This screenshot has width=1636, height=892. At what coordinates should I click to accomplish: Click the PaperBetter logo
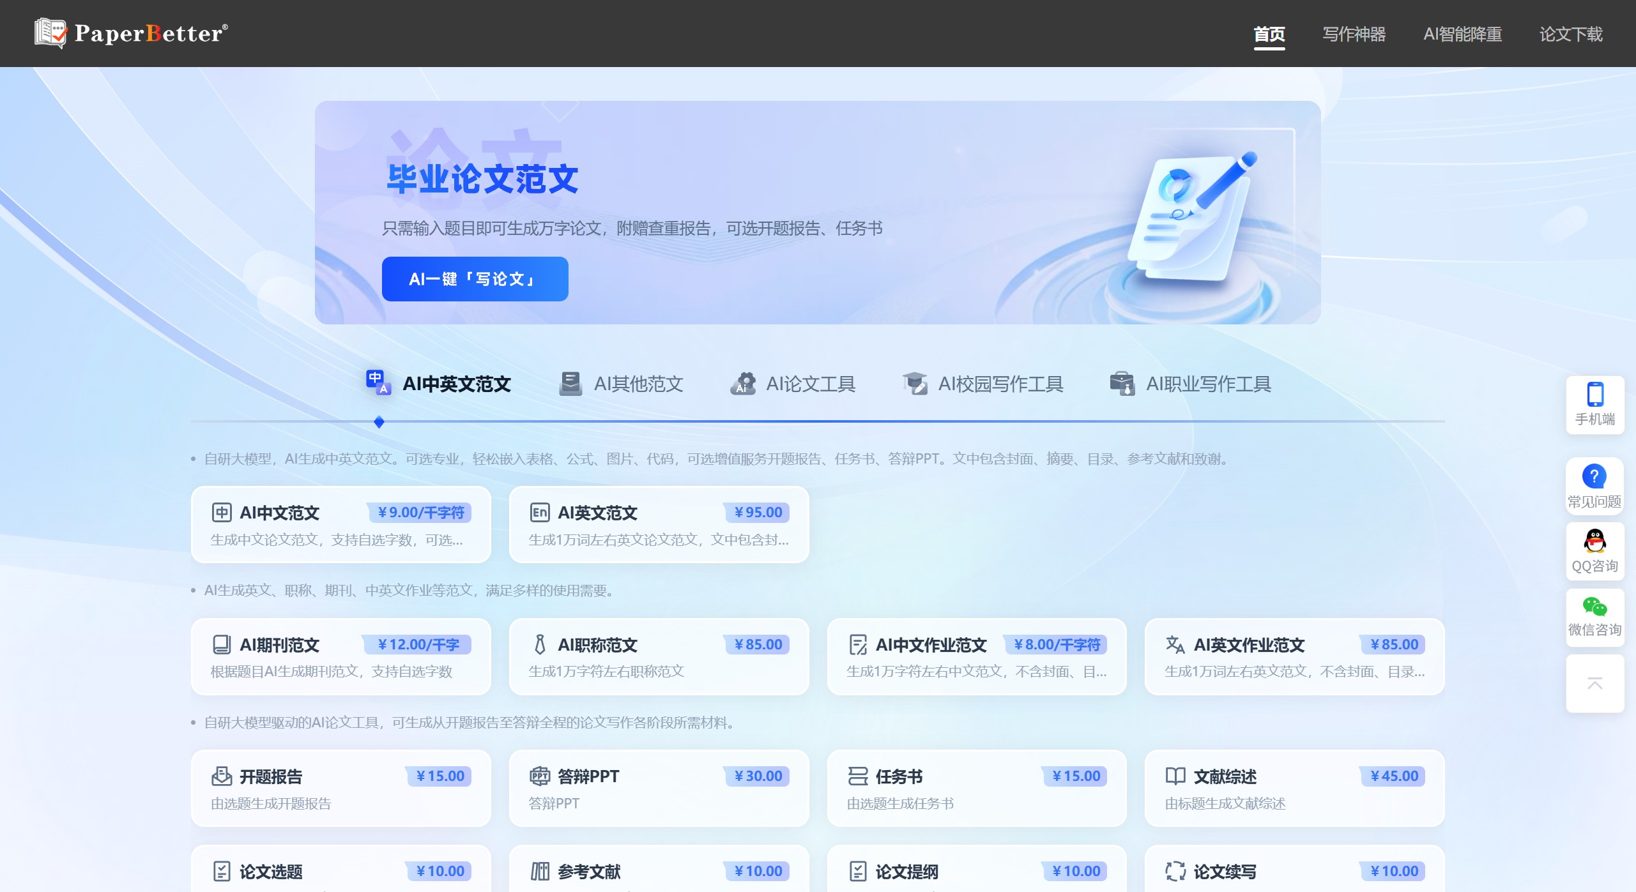[130, 33]
